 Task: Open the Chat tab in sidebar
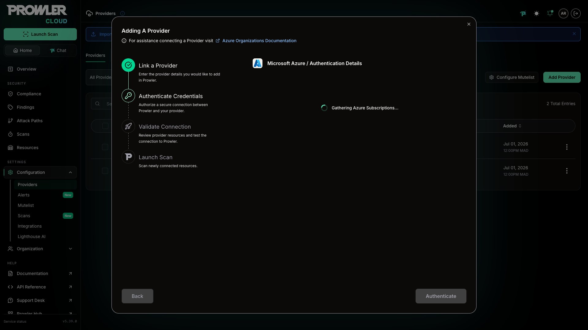pyautogui.click(x=58, y=50)
